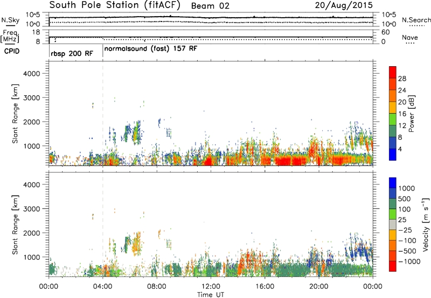431x298 pixels.
Task: Click the gray 25 to −25 velocity band
Action: [393, 225]
